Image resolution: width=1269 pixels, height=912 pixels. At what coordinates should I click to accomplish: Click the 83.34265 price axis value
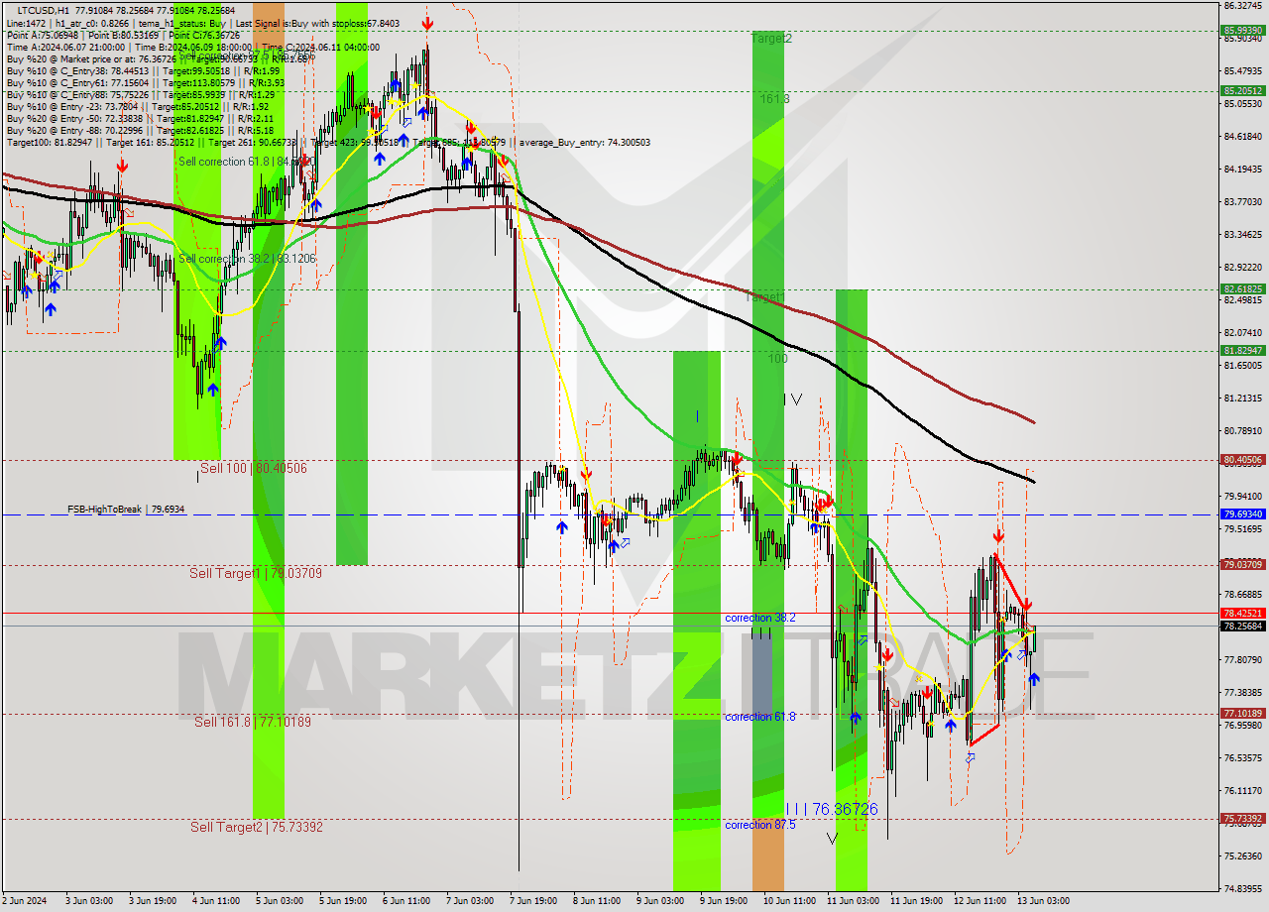1242,234
